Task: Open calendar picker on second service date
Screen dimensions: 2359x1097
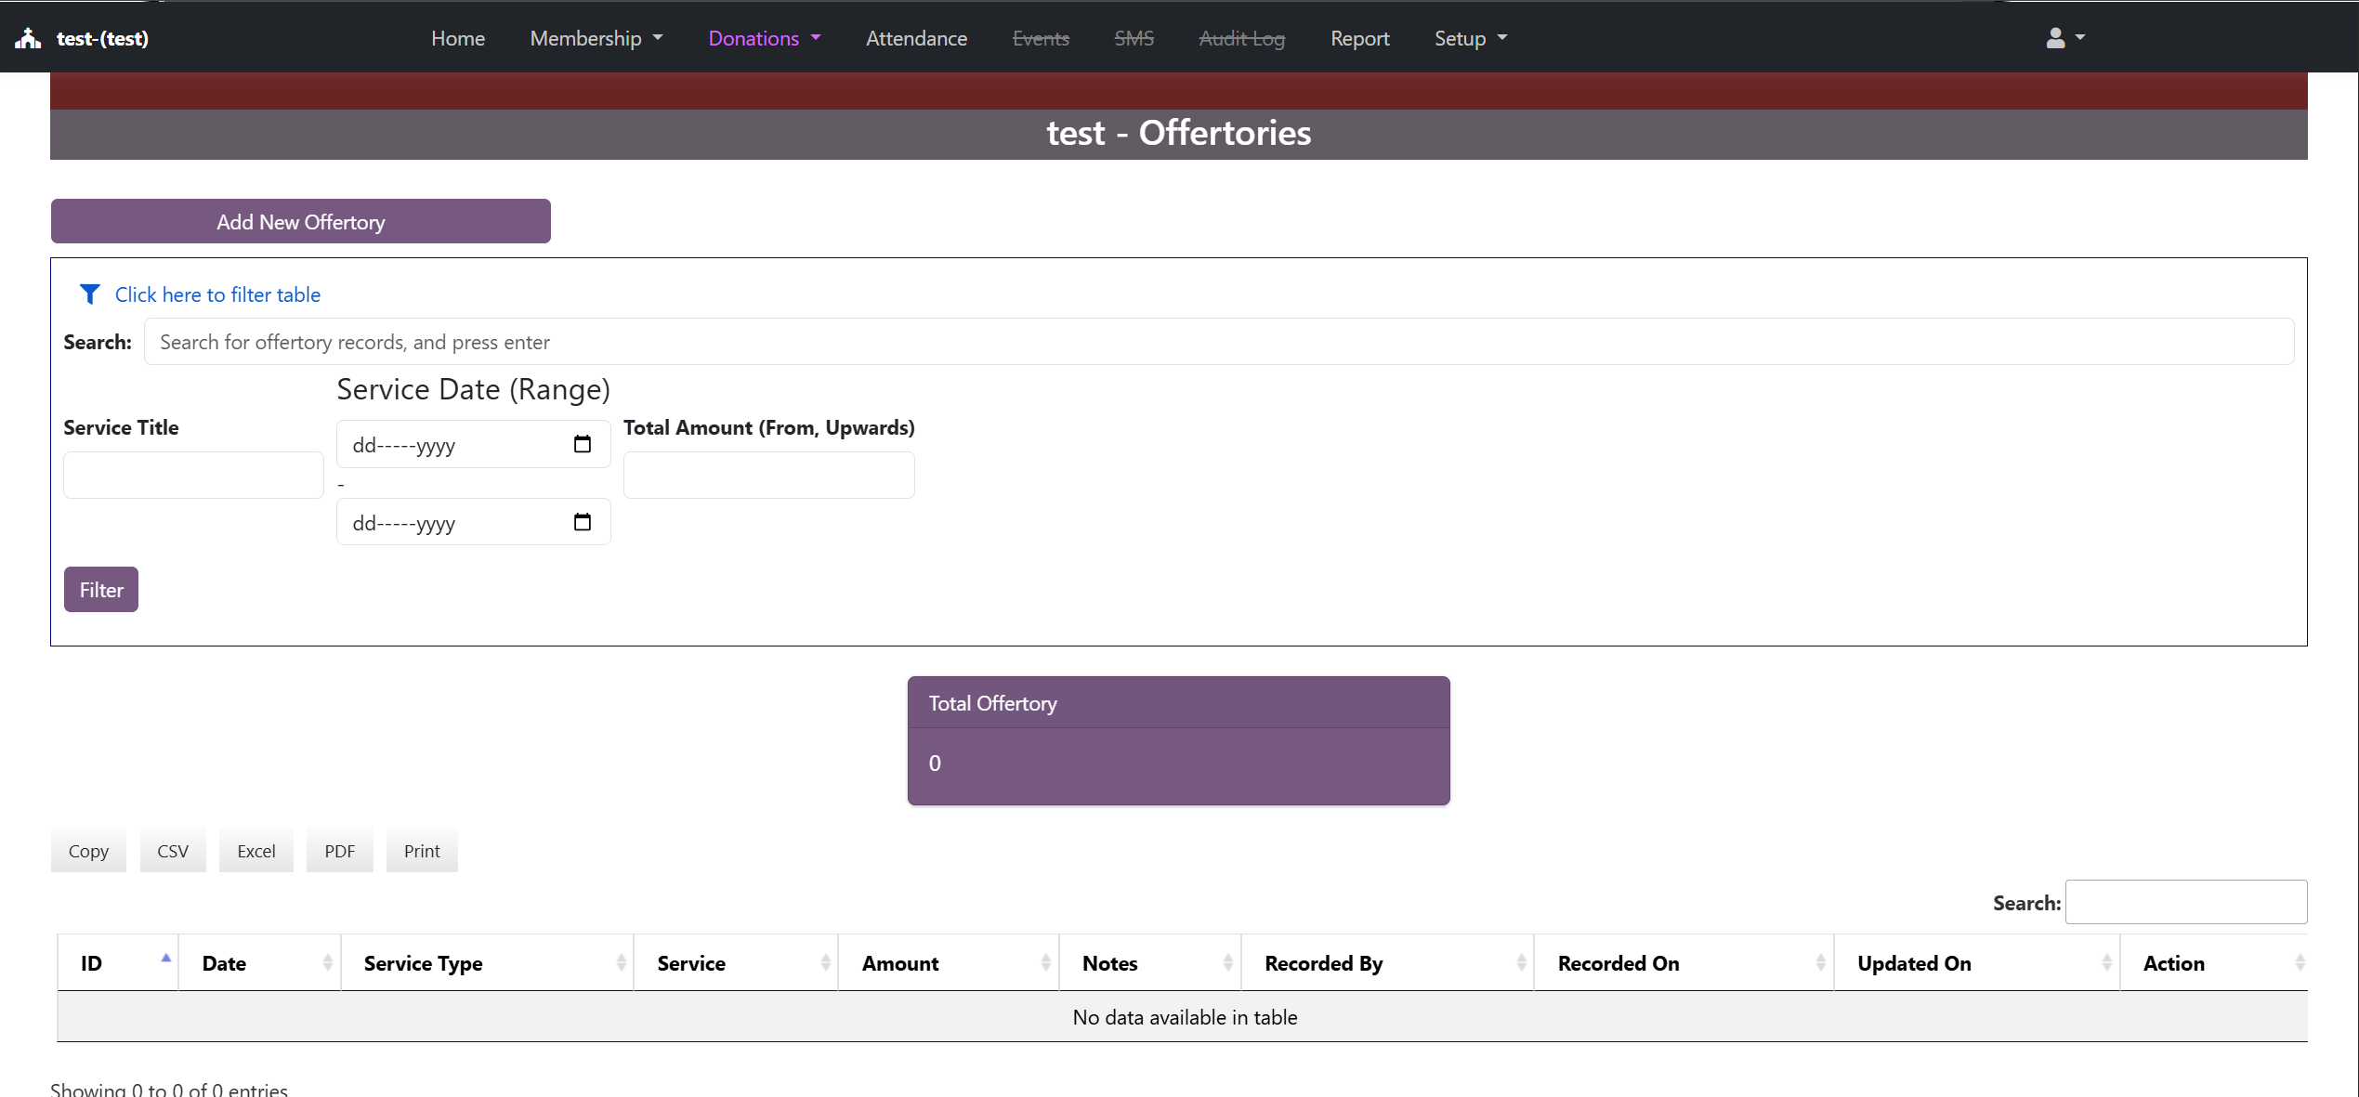Action: 583,522
